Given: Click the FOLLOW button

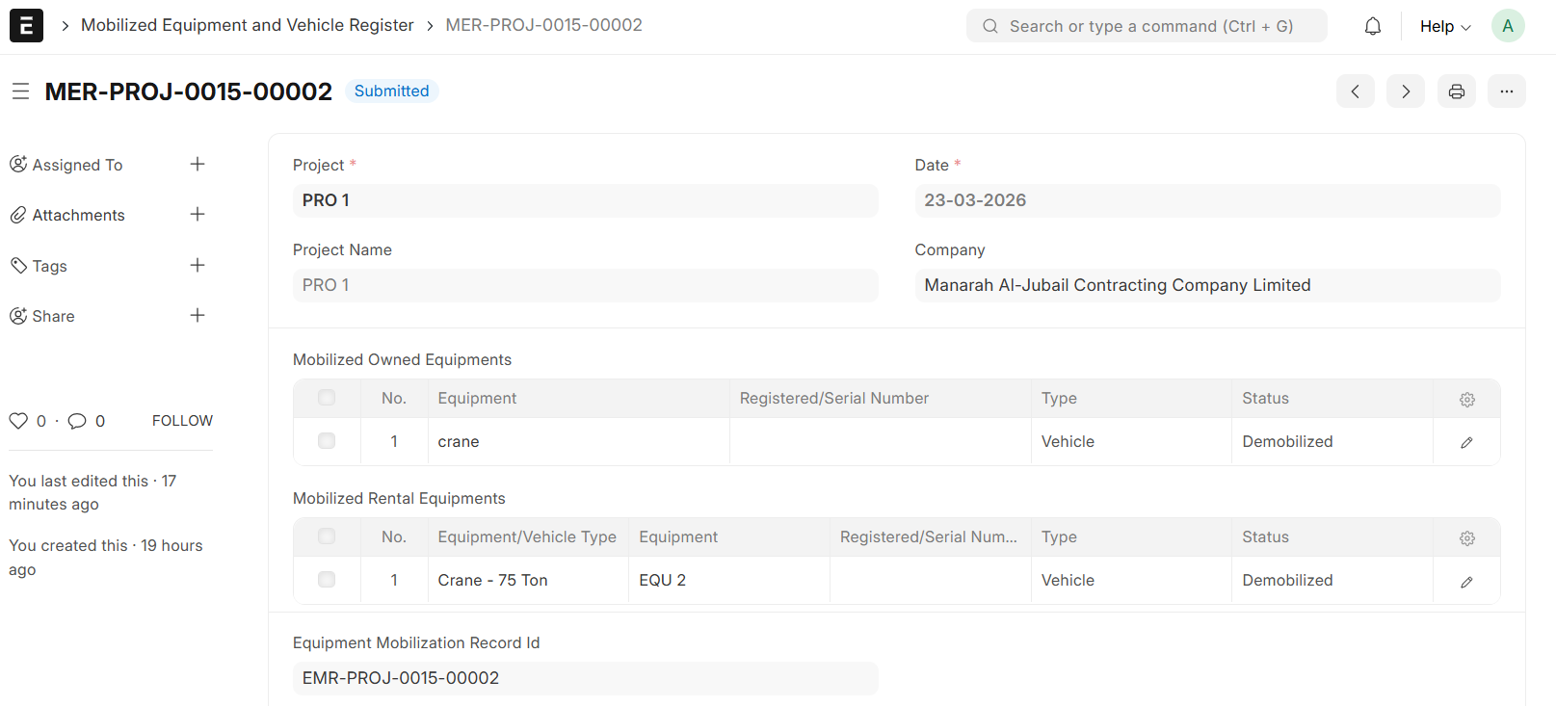Looking at the screenshot, I should click(182, 421).
